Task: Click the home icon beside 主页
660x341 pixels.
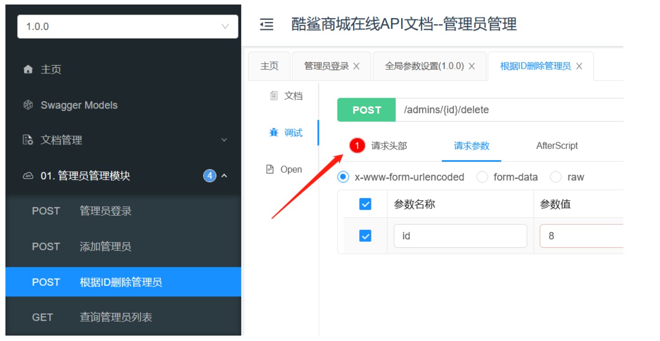Action: (x=28, y=69)
